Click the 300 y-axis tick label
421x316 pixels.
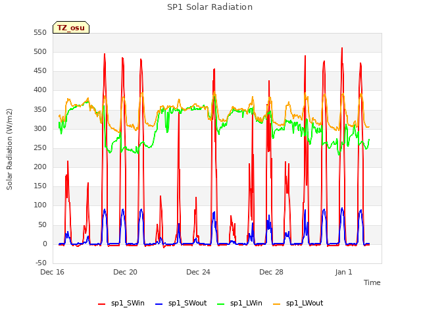tap(40, 129)
